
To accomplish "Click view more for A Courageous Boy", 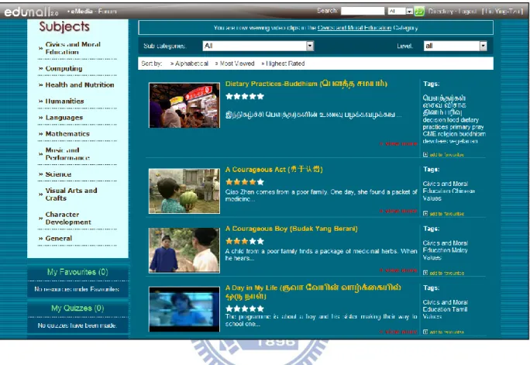I will 399,270.
